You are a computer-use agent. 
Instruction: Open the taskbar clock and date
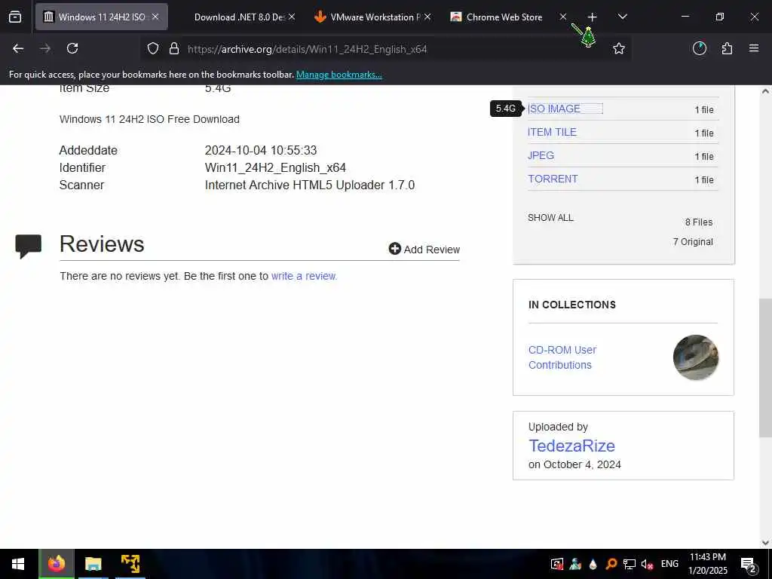[x=707, y=564]
